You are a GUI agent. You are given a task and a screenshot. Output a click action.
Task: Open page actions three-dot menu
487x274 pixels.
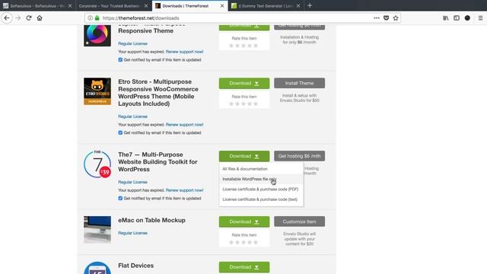[x=377, y=18]
